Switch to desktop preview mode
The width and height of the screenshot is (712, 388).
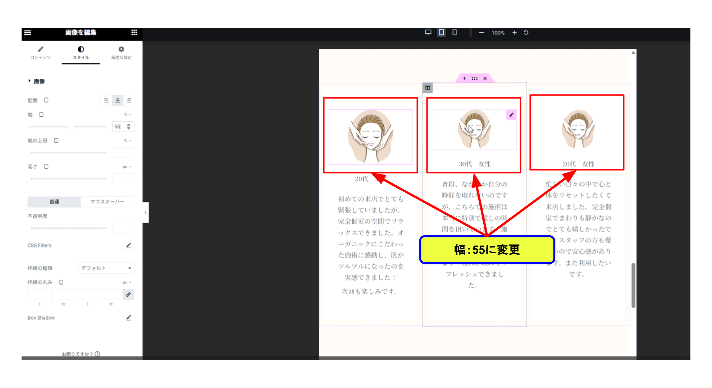click(x=428, y=33)
